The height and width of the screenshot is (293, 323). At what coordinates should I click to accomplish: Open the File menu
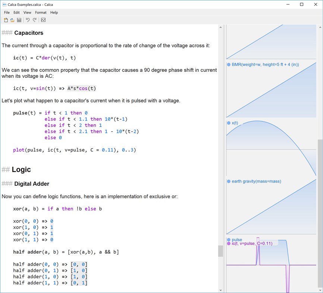(x=6, y=12)
